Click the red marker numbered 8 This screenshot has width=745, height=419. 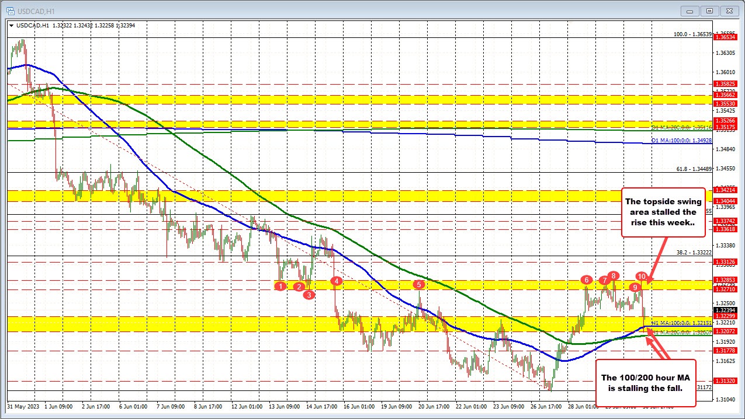tap(612, 275)
